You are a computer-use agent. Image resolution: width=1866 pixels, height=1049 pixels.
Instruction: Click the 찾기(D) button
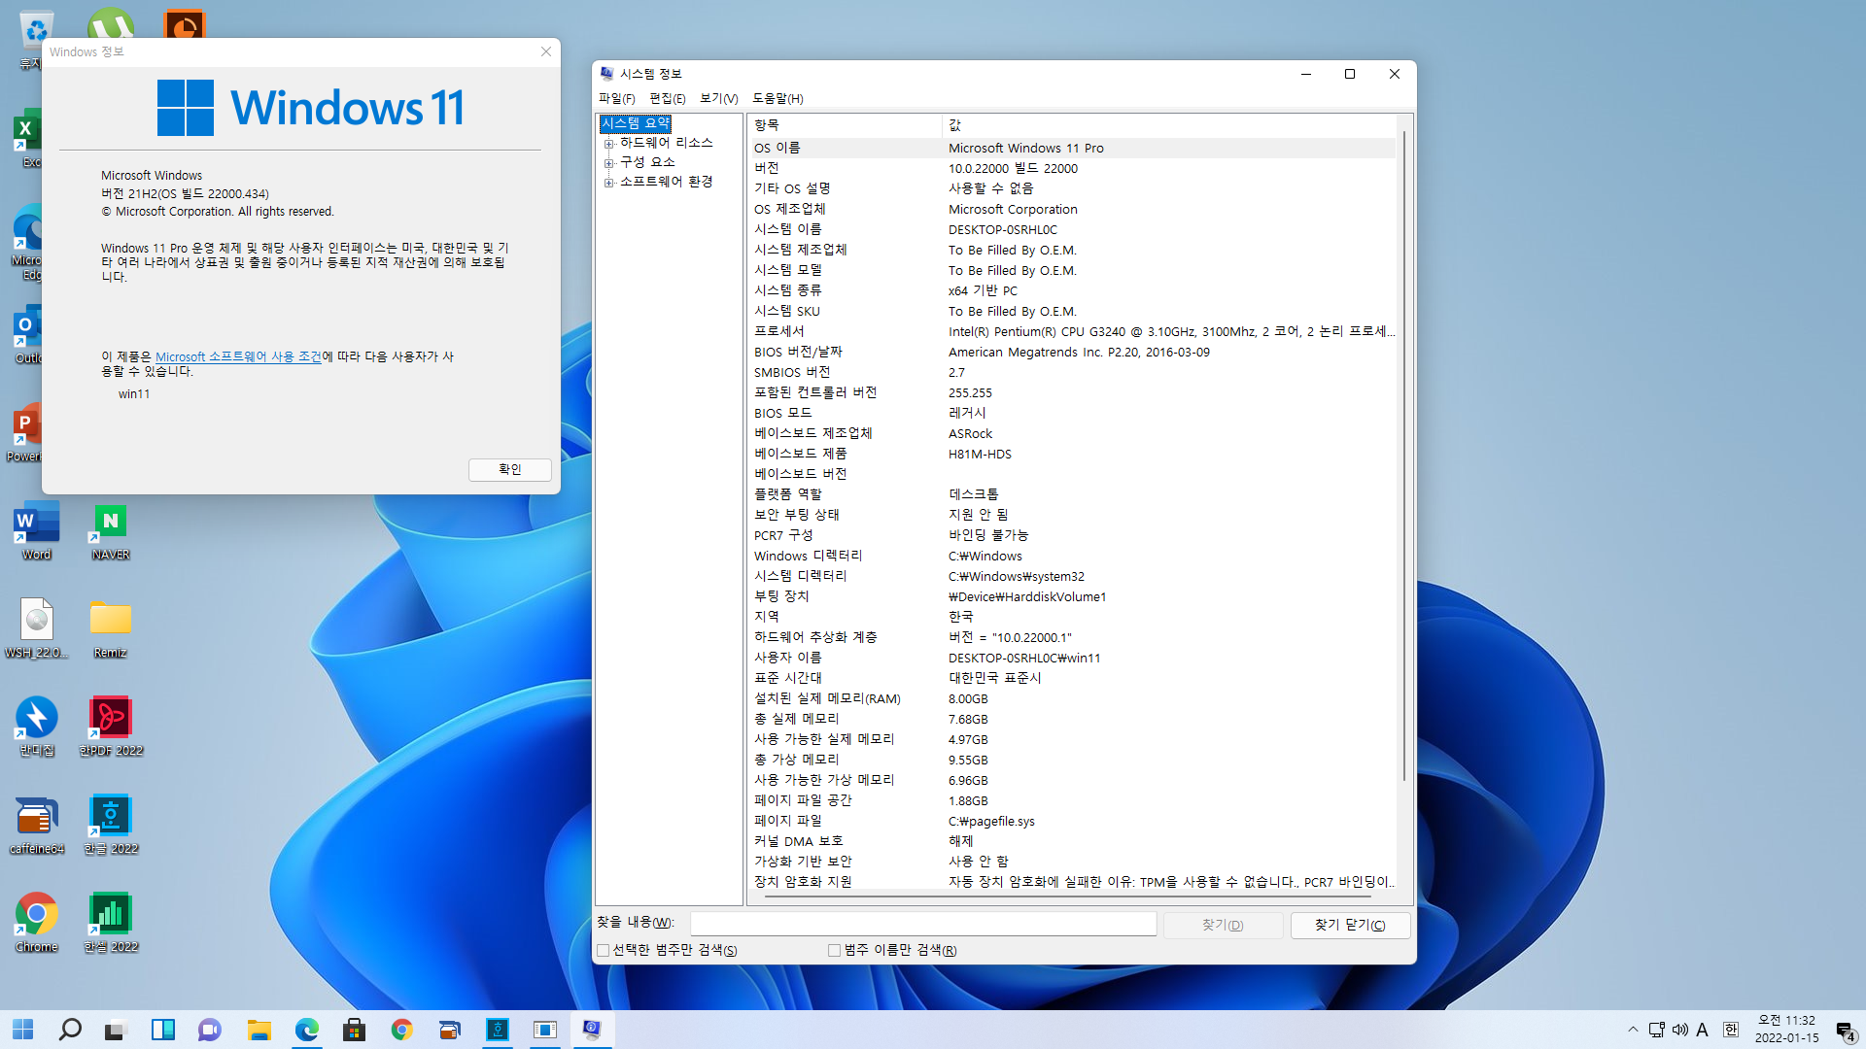point(1223,925)
